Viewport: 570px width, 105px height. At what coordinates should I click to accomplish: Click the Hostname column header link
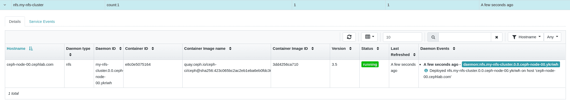point(16,49)
